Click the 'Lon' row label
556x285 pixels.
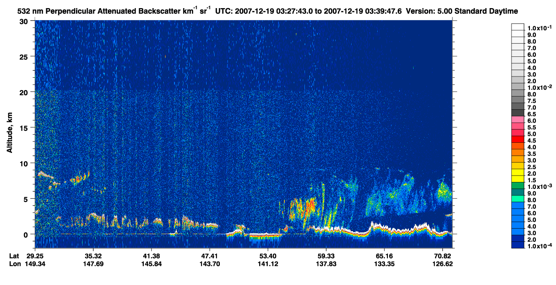[x=15, y=264]
